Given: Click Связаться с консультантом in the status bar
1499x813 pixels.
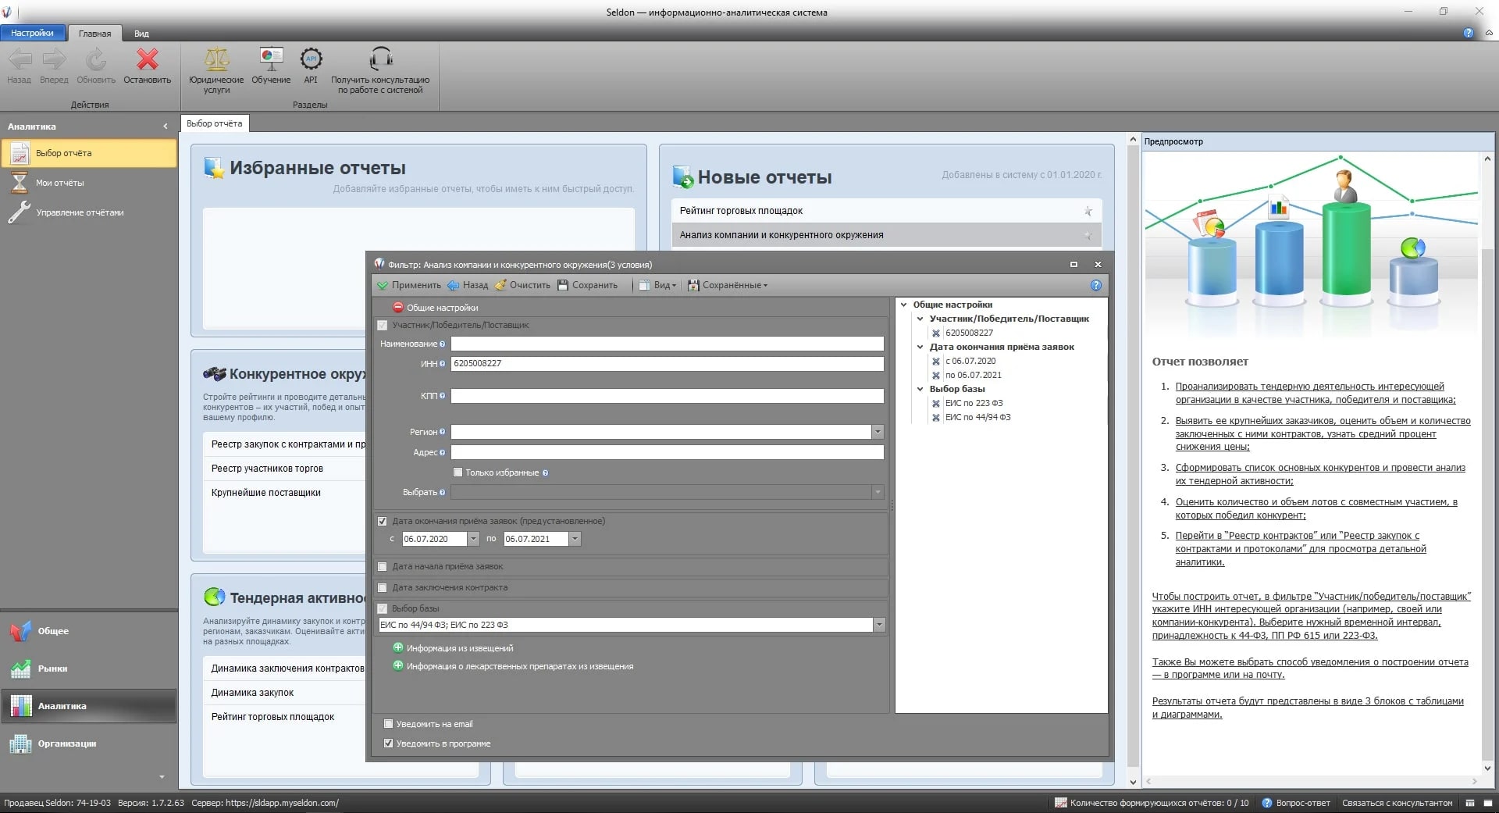Looking at the screenshot, I should tap(1398, 803).
